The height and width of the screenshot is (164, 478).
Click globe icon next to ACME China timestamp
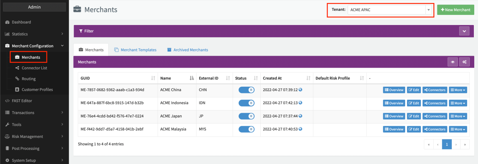[x=301, y=90]
